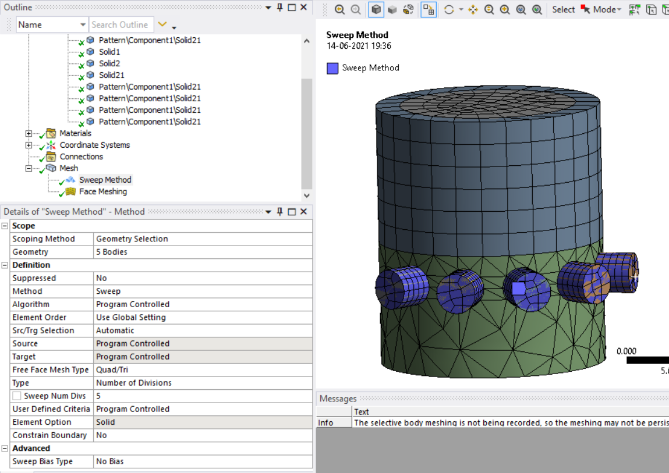
Task: Click the Zoom to Fit icon
Action: [521, 9]
